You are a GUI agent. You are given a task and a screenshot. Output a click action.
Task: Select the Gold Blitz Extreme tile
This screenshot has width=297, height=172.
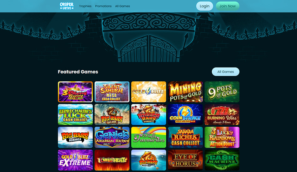pyautogui.click(x=75, y=160)
